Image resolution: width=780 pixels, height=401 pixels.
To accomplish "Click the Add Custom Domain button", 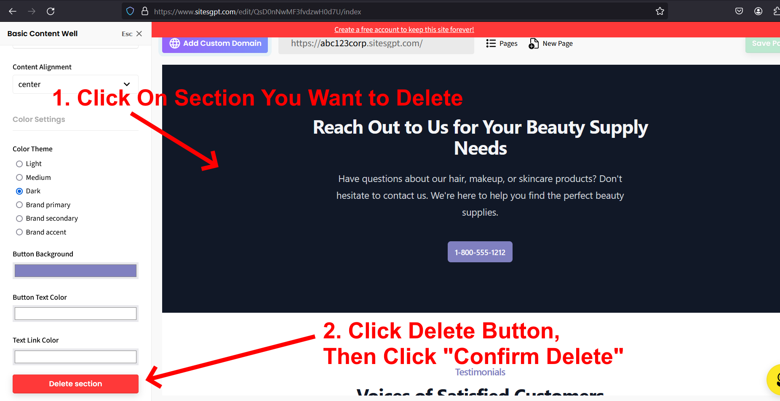I will (215, 43).
